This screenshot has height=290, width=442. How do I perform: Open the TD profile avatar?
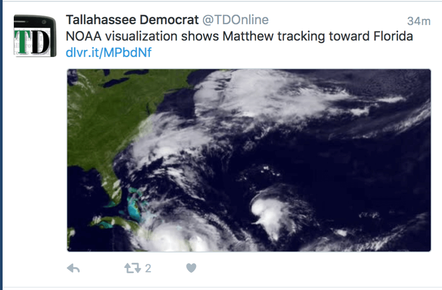pyautogui.click(x=35, y=36)
